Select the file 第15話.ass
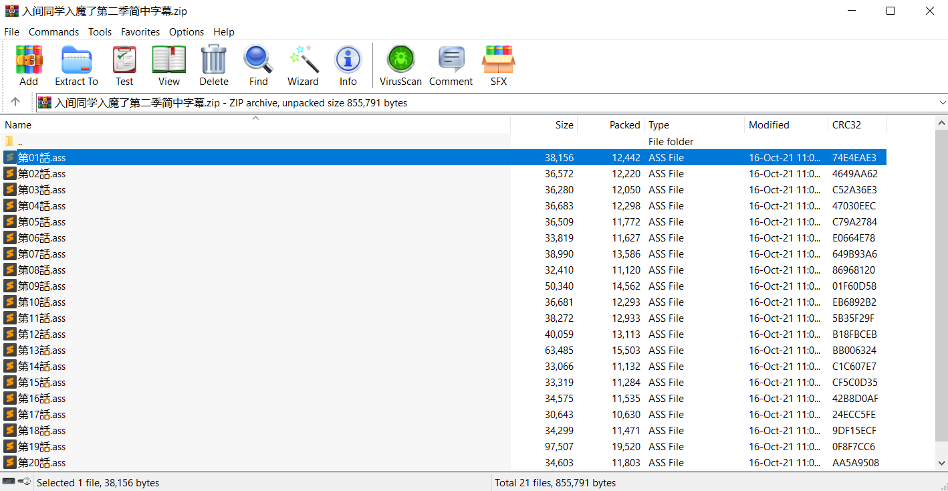This screenshot has width=948, height=491. (x=443, y=383)
